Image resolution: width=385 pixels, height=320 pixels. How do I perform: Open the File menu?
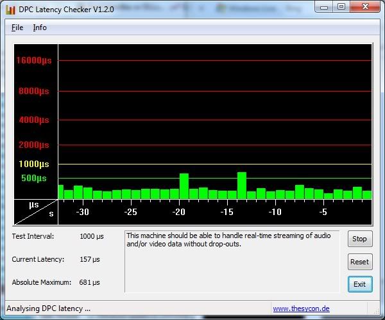pos(17,28)
